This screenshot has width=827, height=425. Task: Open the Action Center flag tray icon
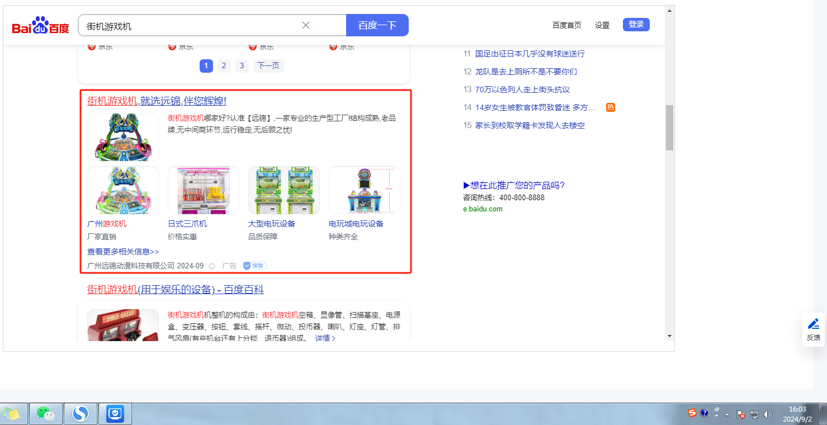pyautogui.click(x=741, y=414)
